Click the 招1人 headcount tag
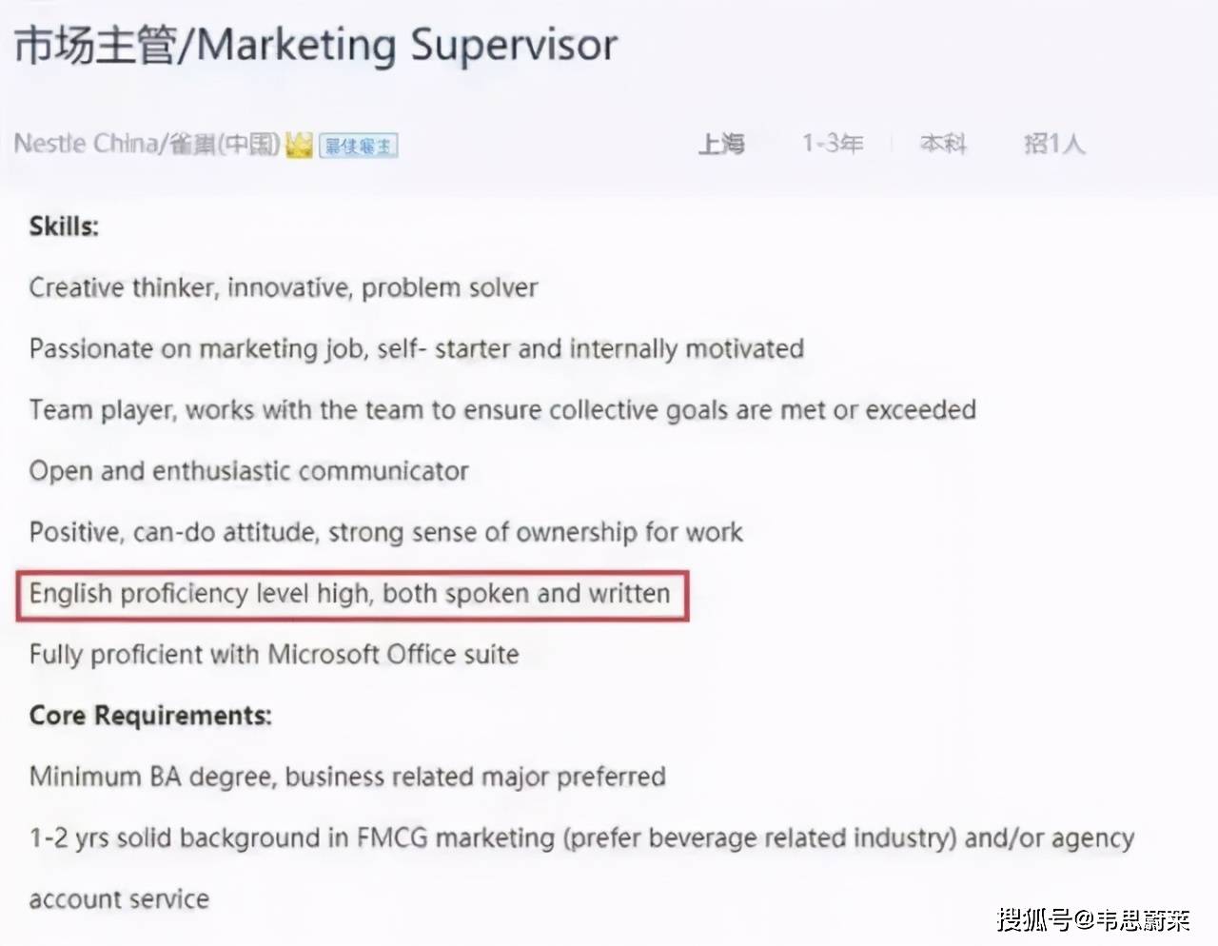This screenshot has width=1218, height=946. tap(1054, 144)
